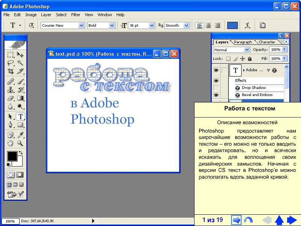
Task: Activate the Hand tool
Action: click(x=11, y=143)
